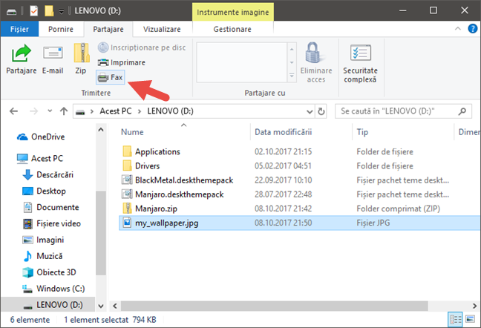This screenshot has height=328, width=481.
Task: Click Acest PC in the address bar
Action: click(x=115, y=111)
